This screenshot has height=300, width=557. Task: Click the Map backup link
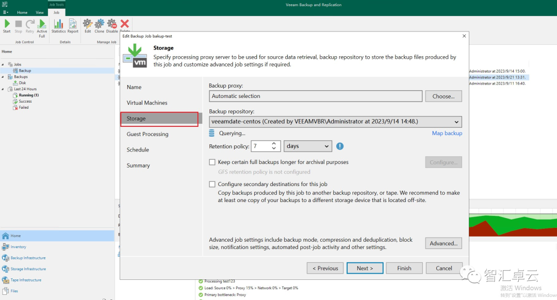click(447, 133)
